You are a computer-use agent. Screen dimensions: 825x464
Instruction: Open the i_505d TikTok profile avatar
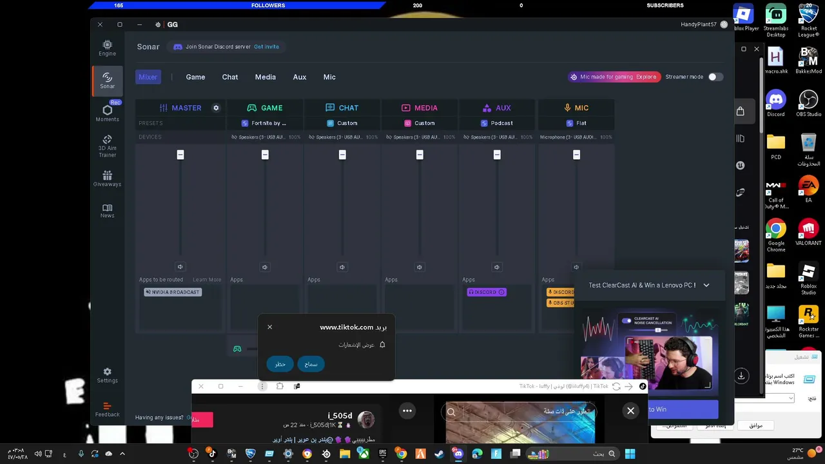[x=366, y=420]
